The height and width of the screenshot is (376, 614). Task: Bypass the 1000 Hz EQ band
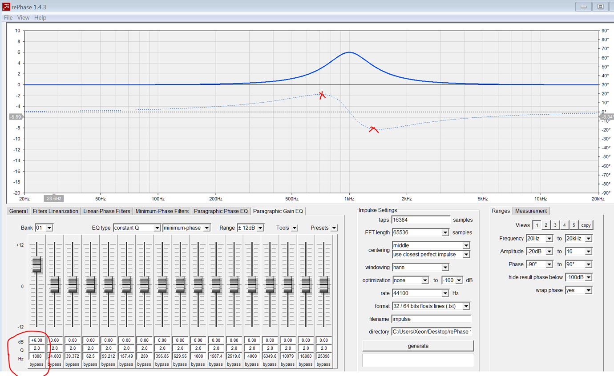[x=37, y=364]
